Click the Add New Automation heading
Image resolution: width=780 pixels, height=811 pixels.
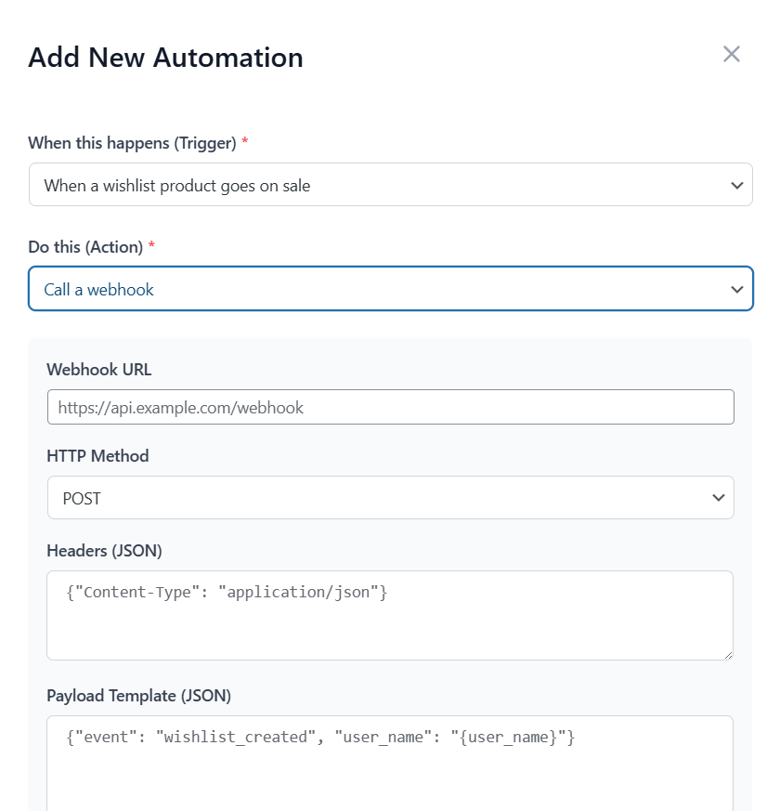165,57
